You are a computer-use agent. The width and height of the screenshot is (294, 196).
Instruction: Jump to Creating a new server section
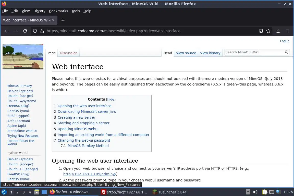coord(76,117)
